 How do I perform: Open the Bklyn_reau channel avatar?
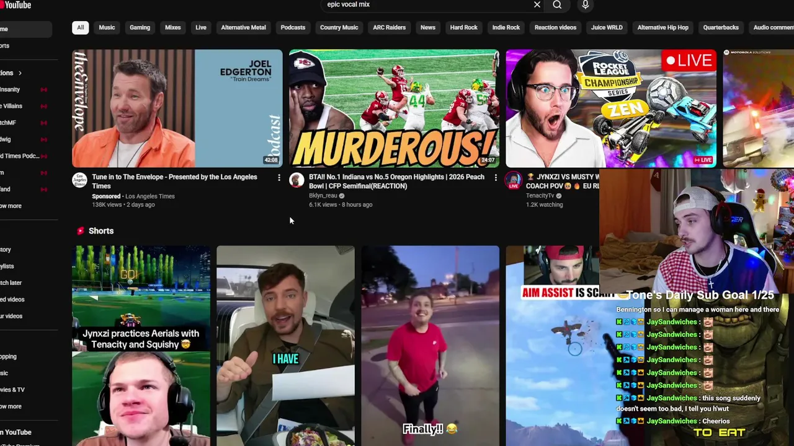tap(297, 180)
